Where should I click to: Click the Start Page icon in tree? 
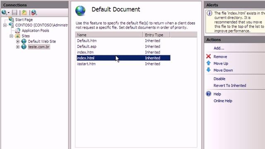[x=11, y=19]
